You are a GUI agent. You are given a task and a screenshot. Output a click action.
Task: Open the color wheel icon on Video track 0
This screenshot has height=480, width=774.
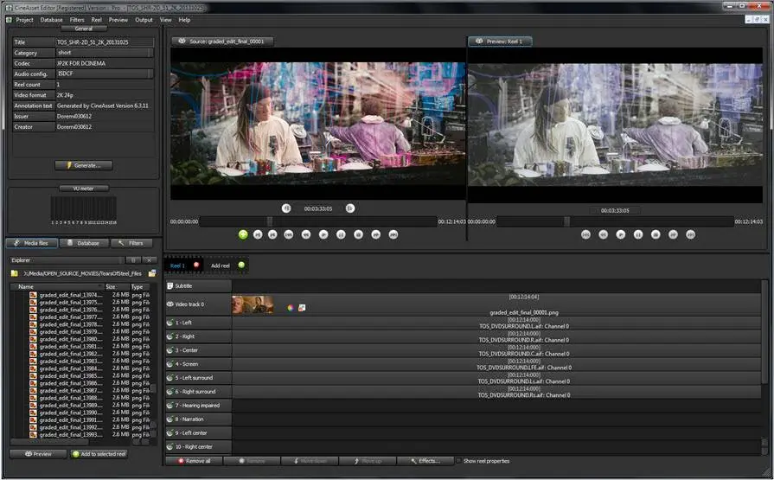(x=290, y=307)
